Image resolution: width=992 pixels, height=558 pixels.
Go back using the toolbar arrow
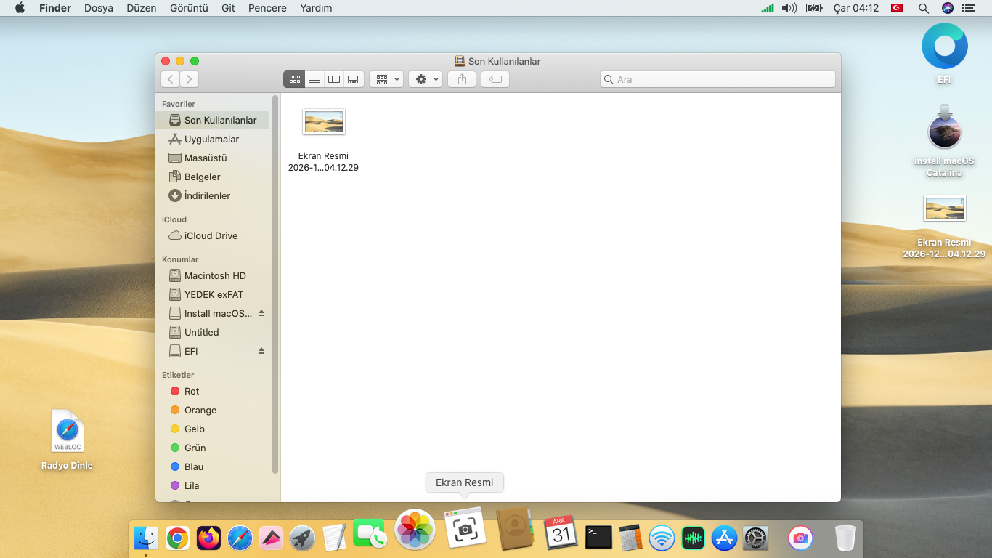click(171, 79)
